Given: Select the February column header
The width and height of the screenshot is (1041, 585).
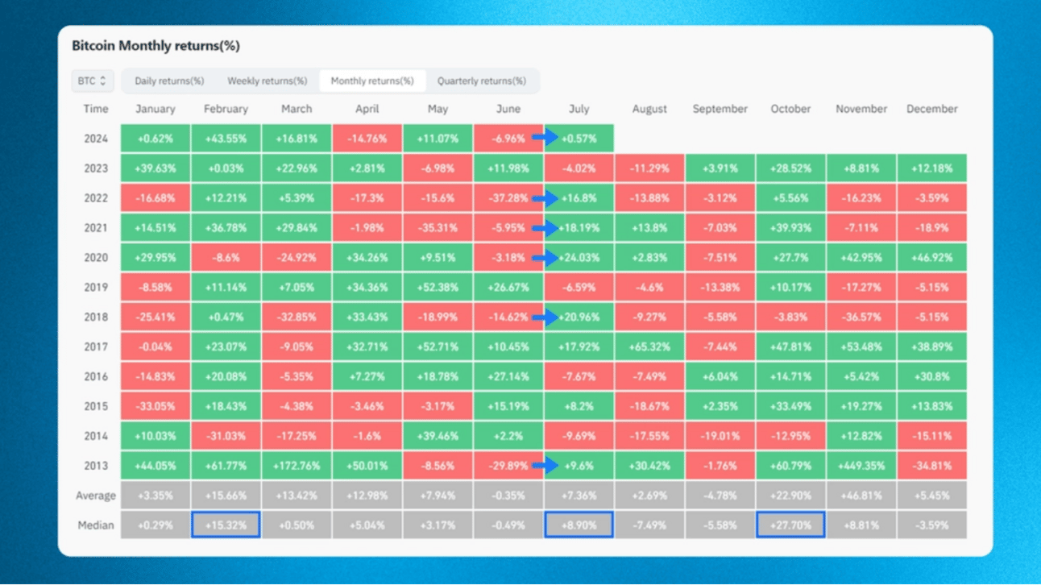Looking at the screenshot, I should click(x=226, y=109).
